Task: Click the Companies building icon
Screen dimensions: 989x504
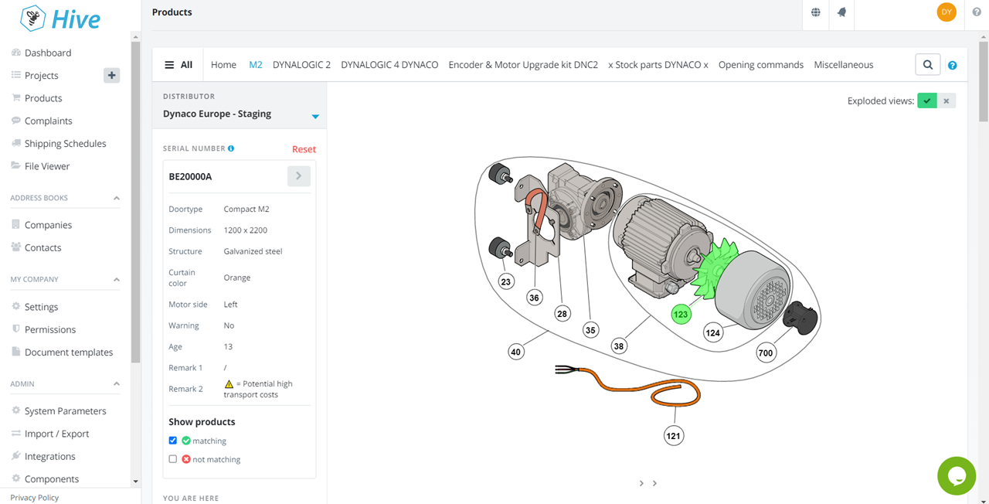Action: tap(16, 225)
